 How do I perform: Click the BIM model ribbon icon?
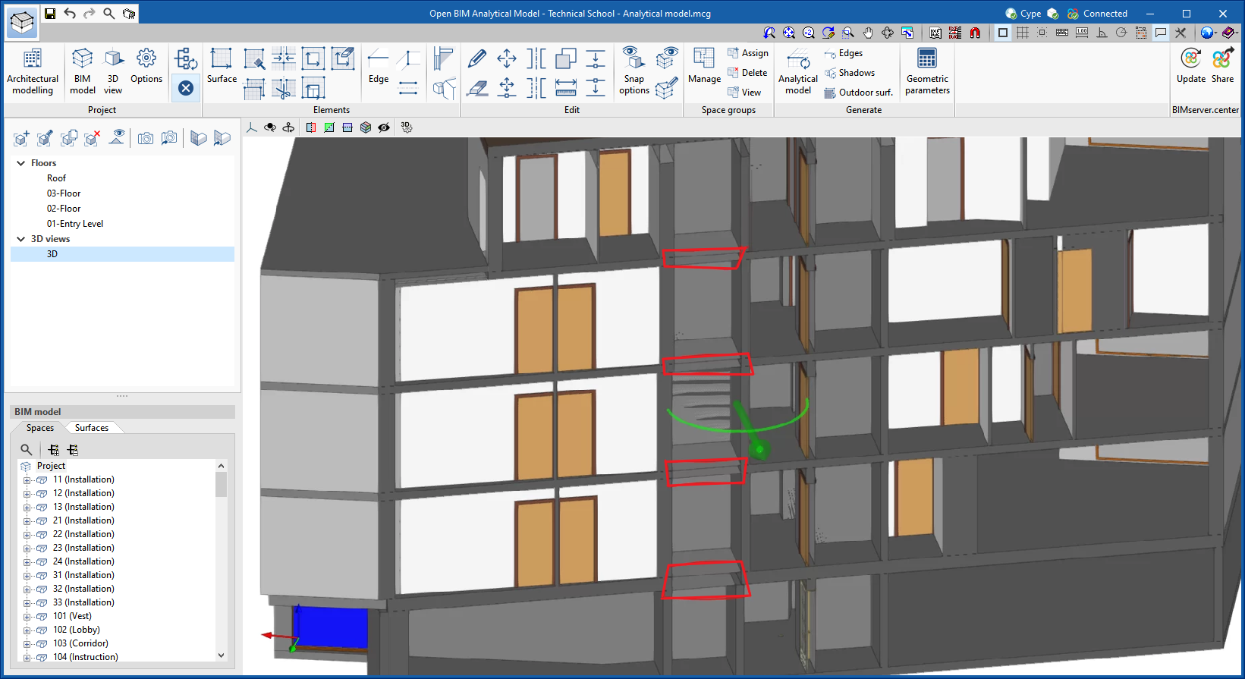click(x=82, y=72)
